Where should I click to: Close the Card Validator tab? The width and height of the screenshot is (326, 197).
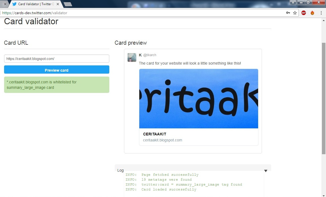pos(58,4)
